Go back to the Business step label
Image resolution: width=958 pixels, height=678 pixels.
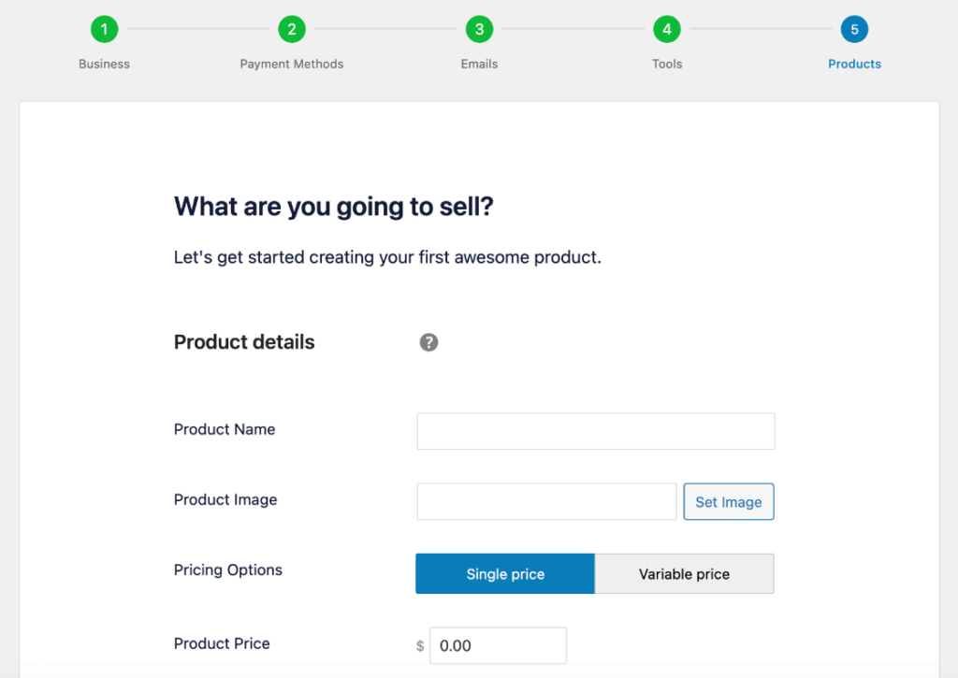pos(104,64)
